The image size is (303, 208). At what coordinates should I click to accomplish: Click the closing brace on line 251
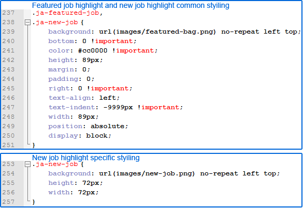click(x=34, y=145)
